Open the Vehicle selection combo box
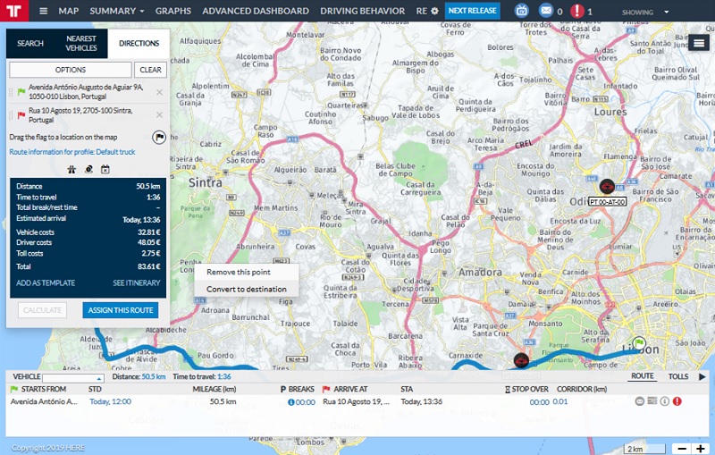Image resolution: width=715 pixels, height=455 pixels. 73,378
